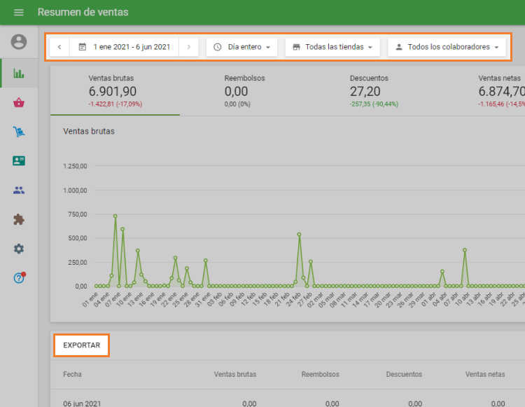Open the user account profile icon
This screenshot has width=525, height=407.
[19, 42]
